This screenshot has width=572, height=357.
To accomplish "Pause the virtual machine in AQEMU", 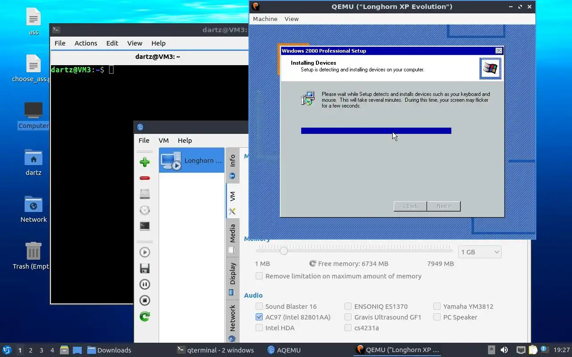I will pos(144,284).
